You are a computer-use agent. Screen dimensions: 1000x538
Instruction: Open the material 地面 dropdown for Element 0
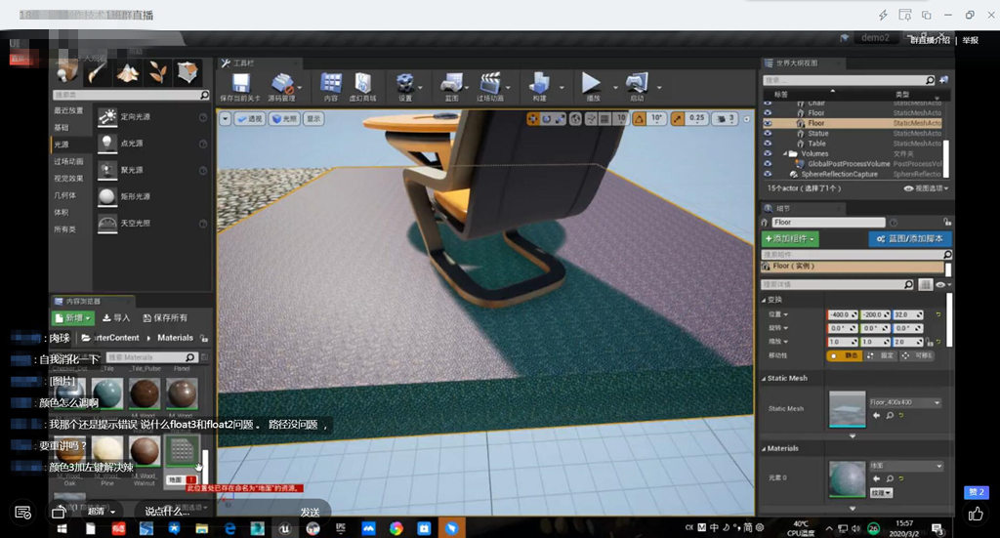tap(905, 466)
